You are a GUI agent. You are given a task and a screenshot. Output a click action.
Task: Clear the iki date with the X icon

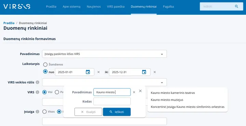pyautogui.click(x=155, y=72)
